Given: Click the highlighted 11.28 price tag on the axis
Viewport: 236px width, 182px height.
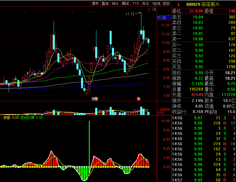Looking at the screenshot, I should pos(164,18).
